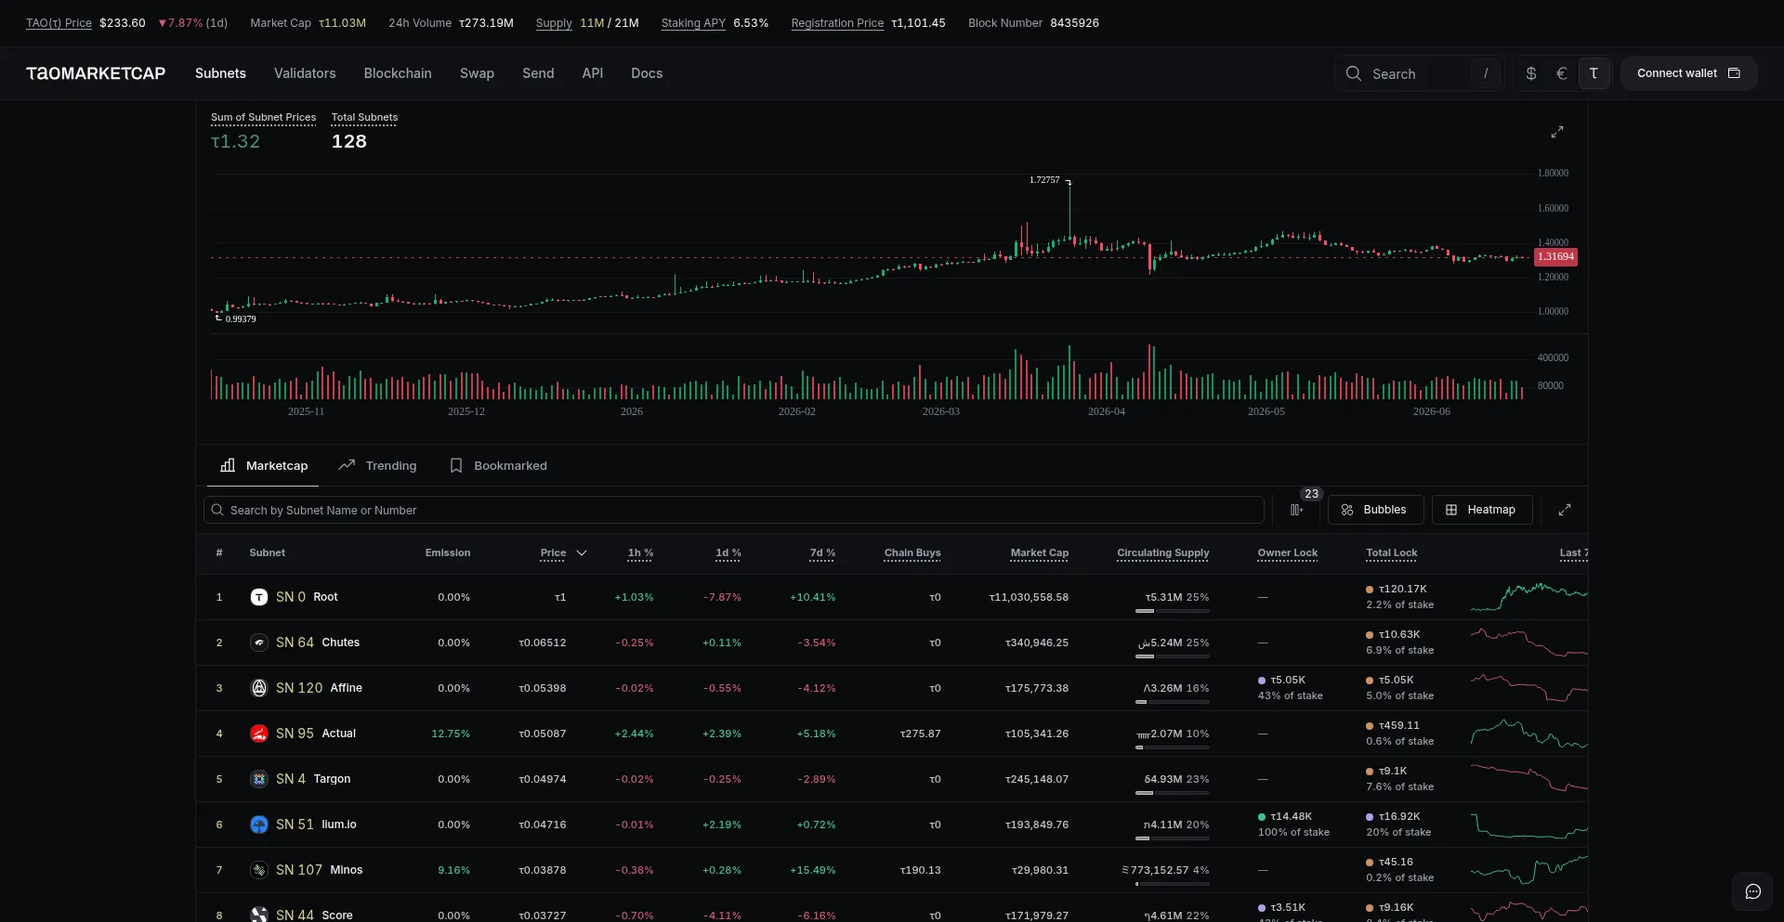
Task: Click the Marketcap bar chart icon
Action: [228, 465]
